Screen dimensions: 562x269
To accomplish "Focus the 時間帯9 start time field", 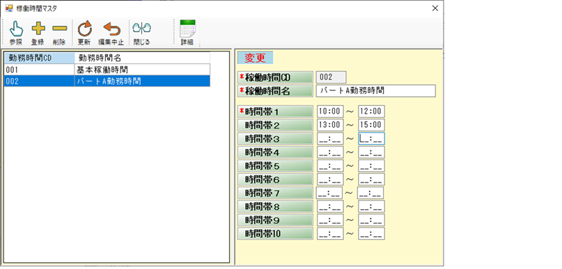I will (330, 220).
